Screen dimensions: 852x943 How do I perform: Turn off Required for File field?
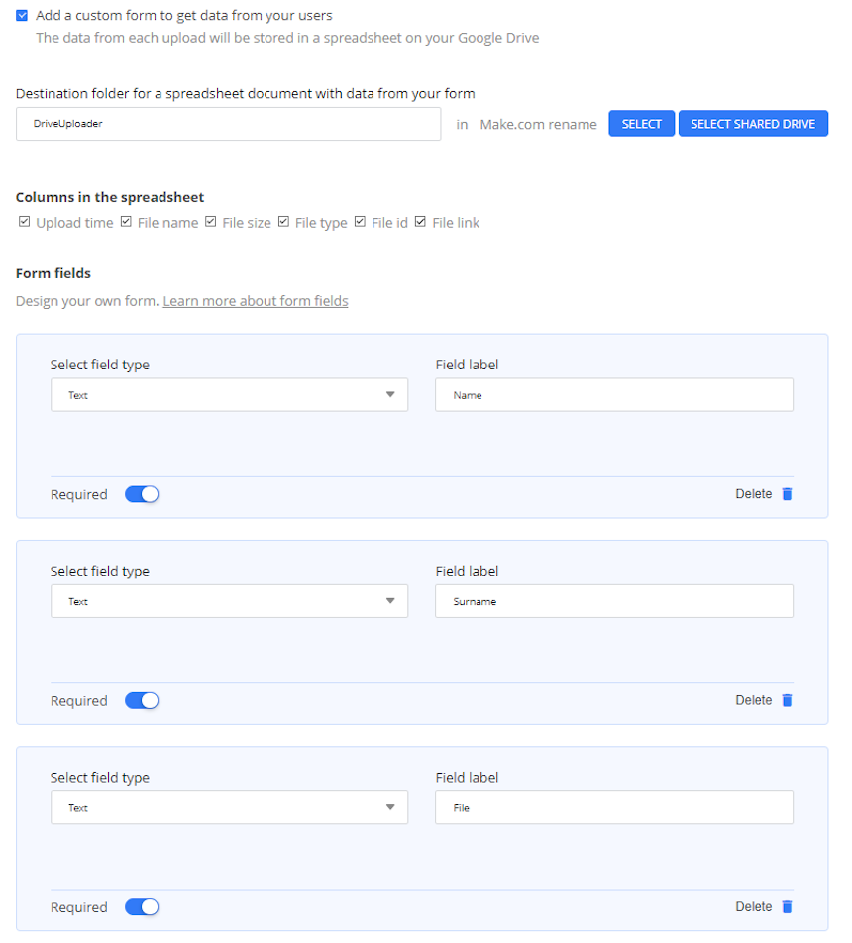[142, 907]
